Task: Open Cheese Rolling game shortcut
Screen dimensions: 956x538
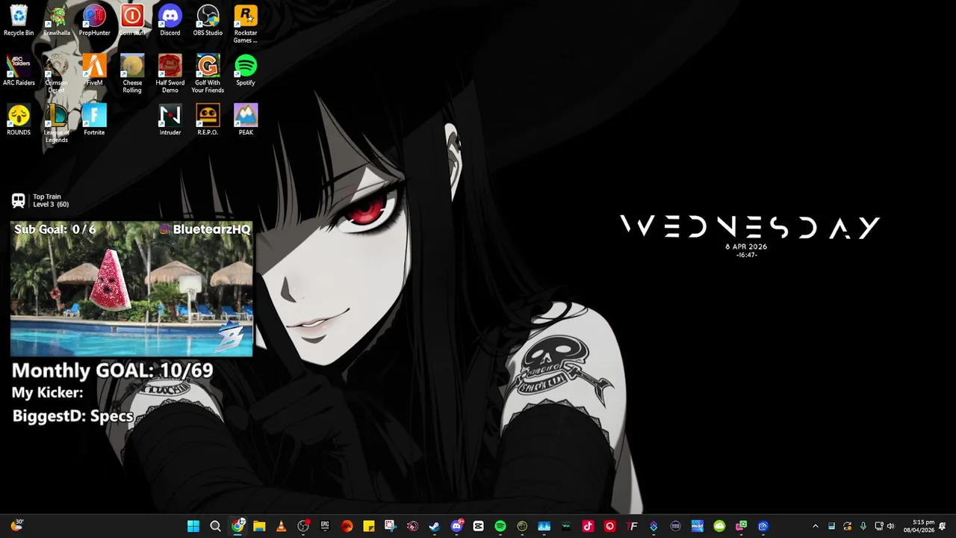Action: tap(132, 74)
